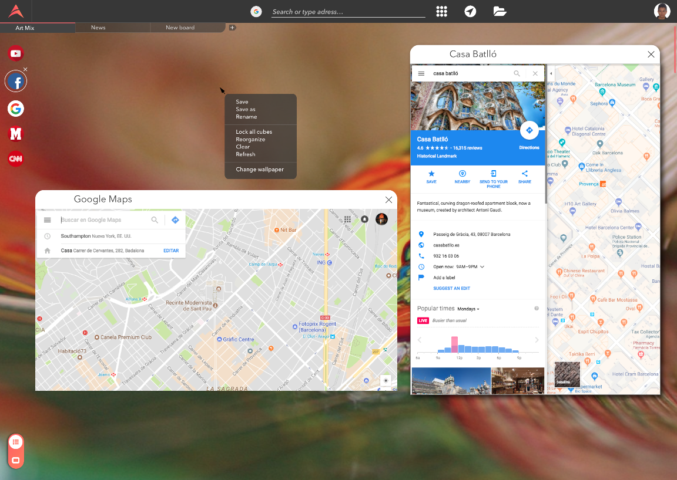Click the red arrow app logo
This screenshot has width=677, height=480.
click(x=16, y=11)
